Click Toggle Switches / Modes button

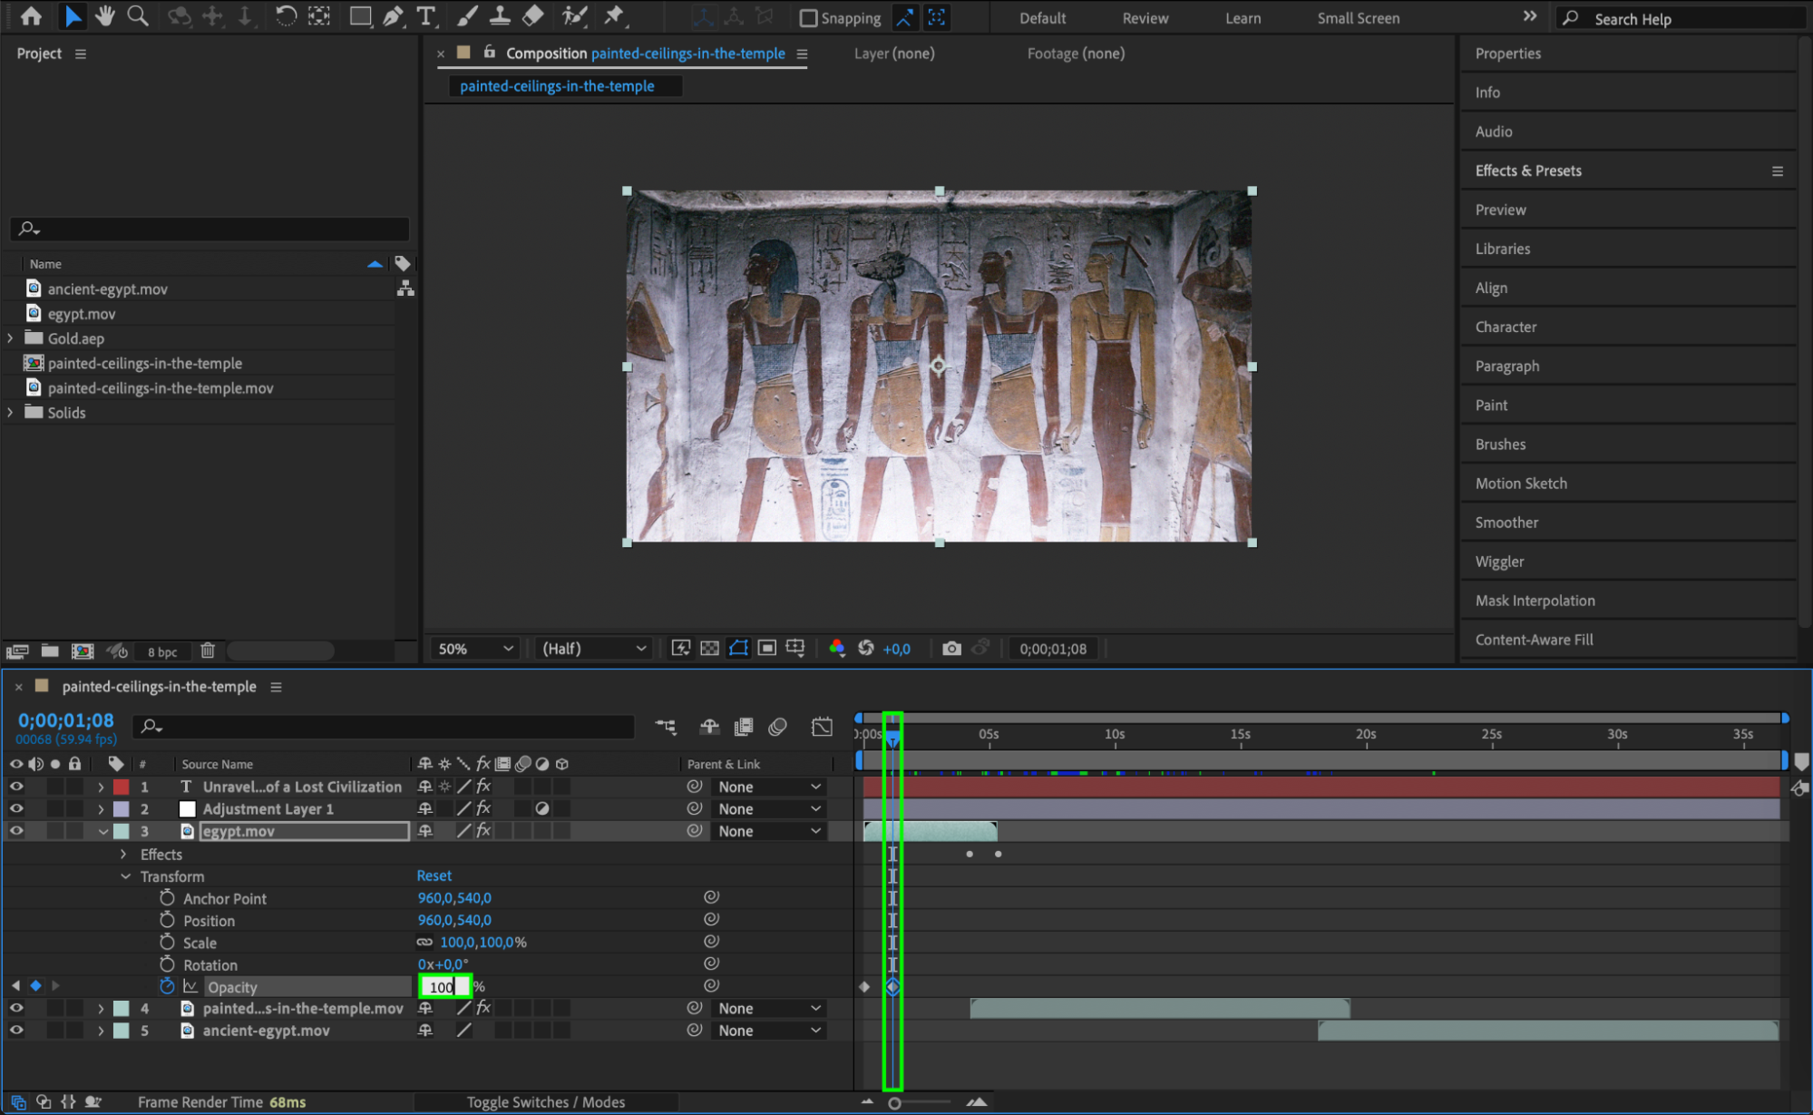tap(545, 1101)
